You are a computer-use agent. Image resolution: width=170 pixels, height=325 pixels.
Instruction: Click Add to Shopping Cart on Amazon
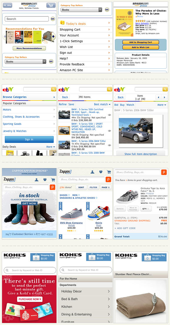coord(141,42)
